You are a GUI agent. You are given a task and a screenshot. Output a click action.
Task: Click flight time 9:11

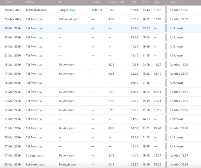pos(111,165)
